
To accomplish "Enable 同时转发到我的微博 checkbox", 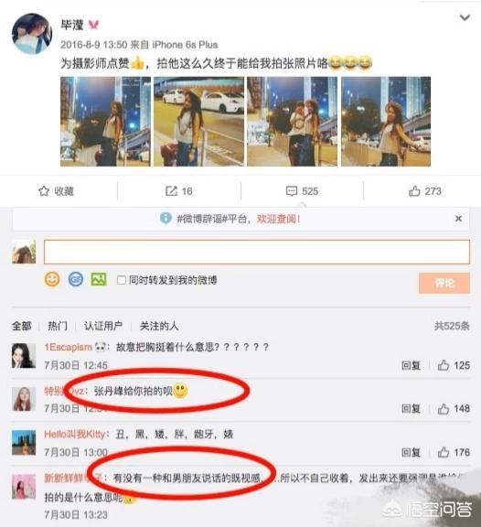I will 122,280.
